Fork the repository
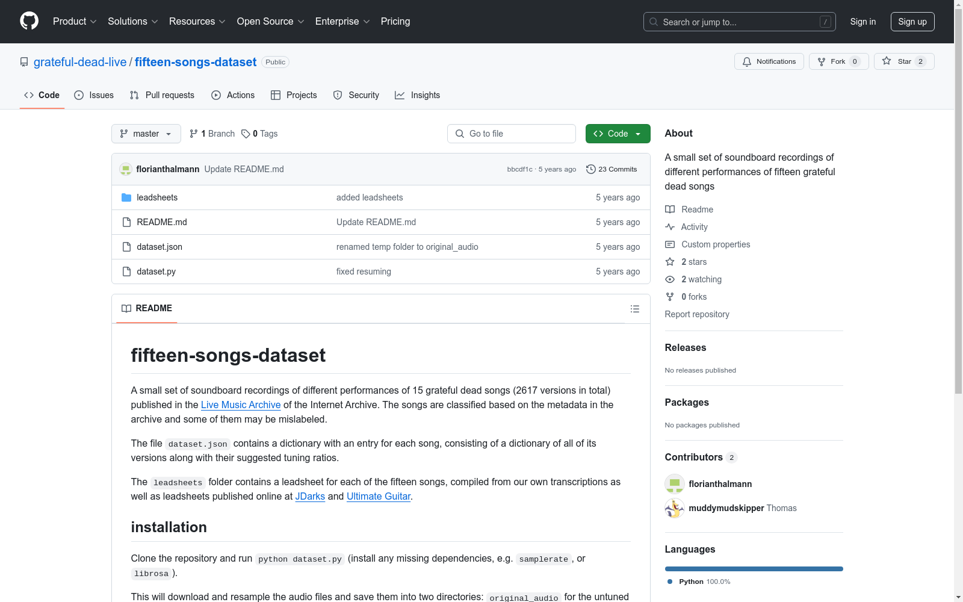This screenshot has height=602, width=963. [838, 61]
